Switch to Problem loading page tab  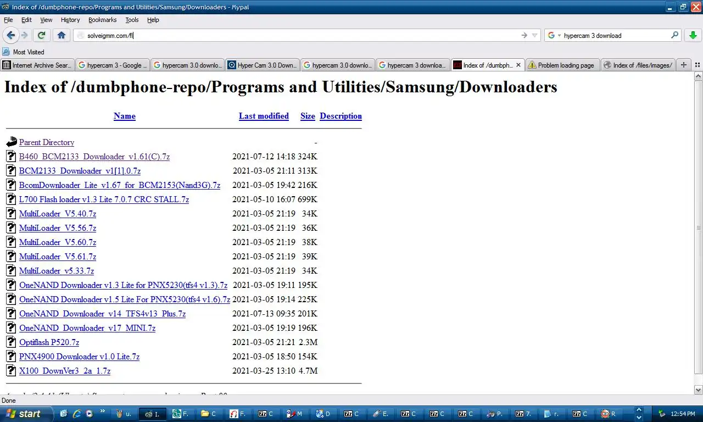click(562, 65)
